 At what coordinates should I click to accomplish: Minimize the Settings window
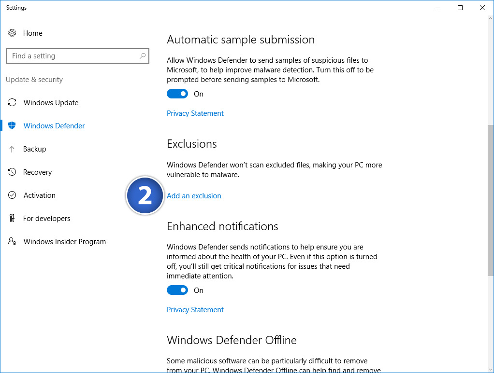[x=438, y=8]
